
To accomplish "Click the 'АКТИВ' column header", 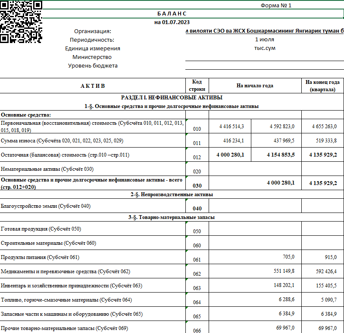I will tap(93, 86).
